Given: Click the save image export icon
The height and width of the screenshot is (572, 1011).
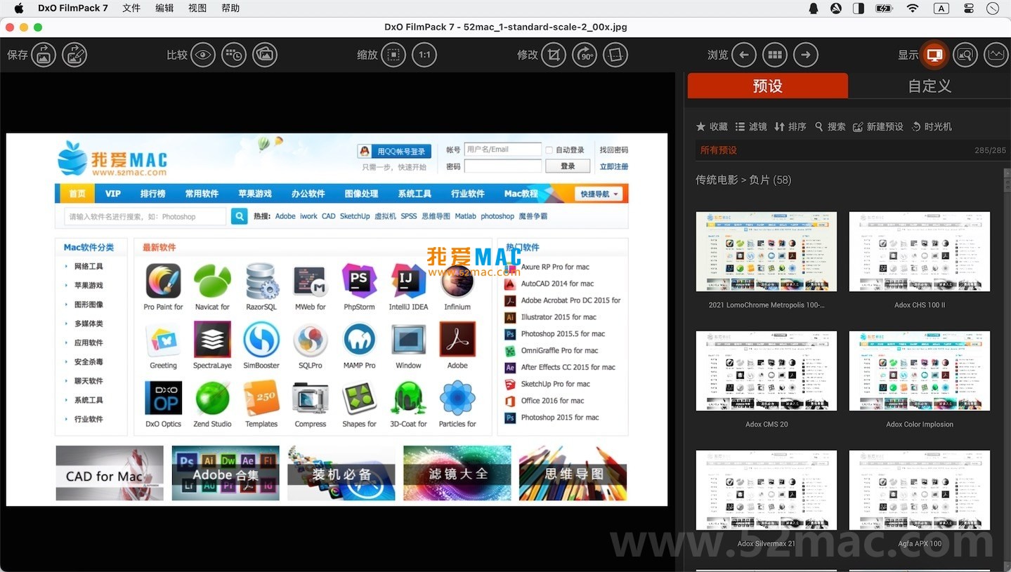Looking at the screenshot, I should pos(43,55).
